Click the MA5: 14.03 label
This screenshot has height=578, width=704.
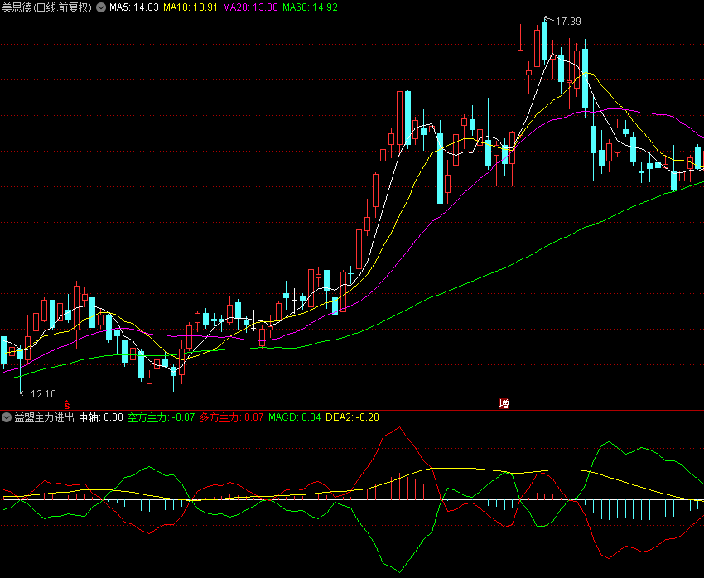point(134,7)
